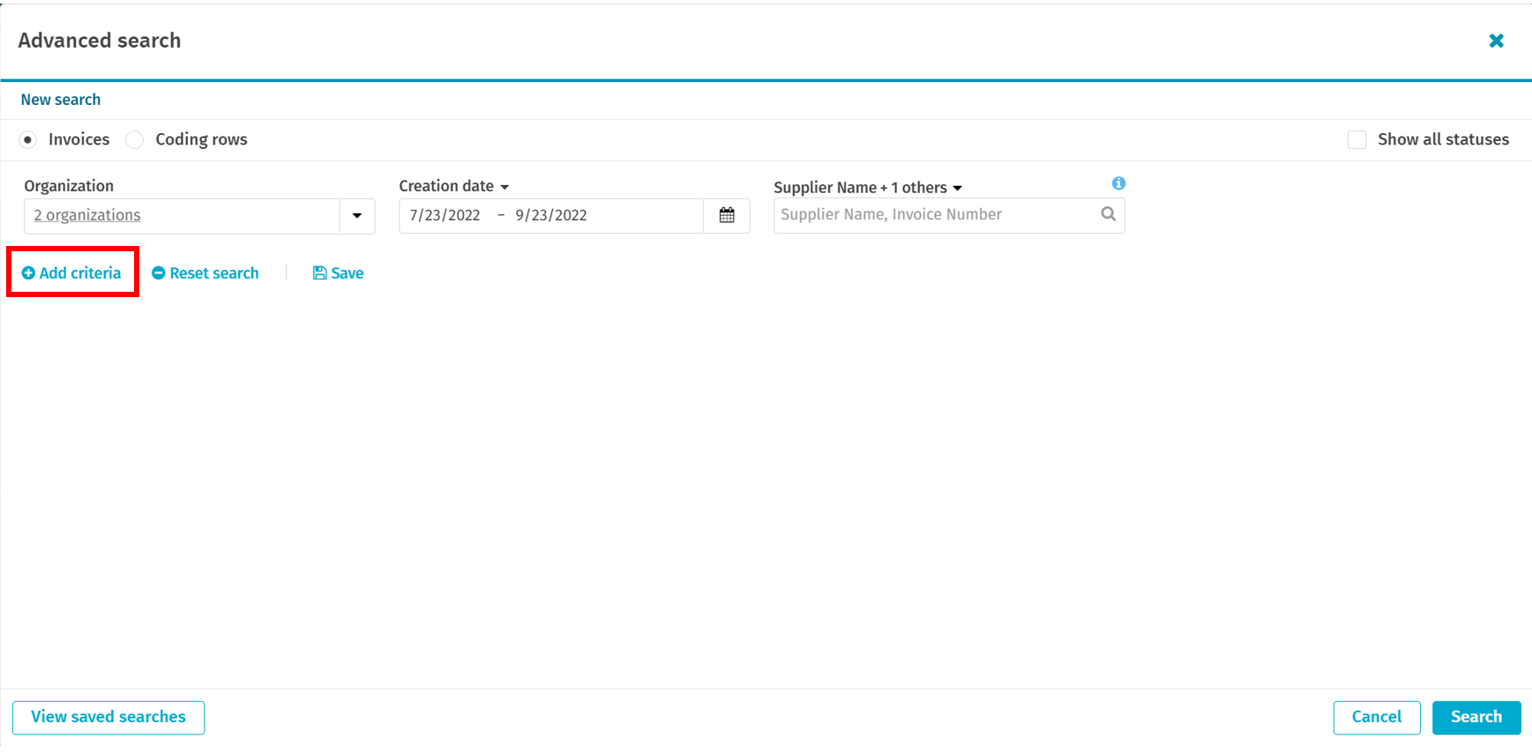Expand the Supplier Name + 1 others dropdown

pos(957,188)
